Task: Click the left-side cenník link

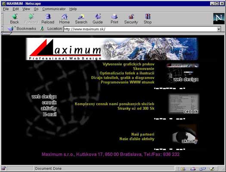Action: (50, 102)
